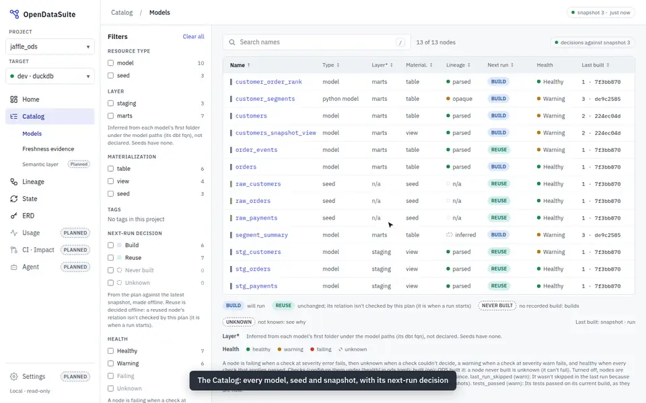Click the 13 of 13 nodes count
The width and height of the screenshot is (646, 403).
[x=435, y=42]
